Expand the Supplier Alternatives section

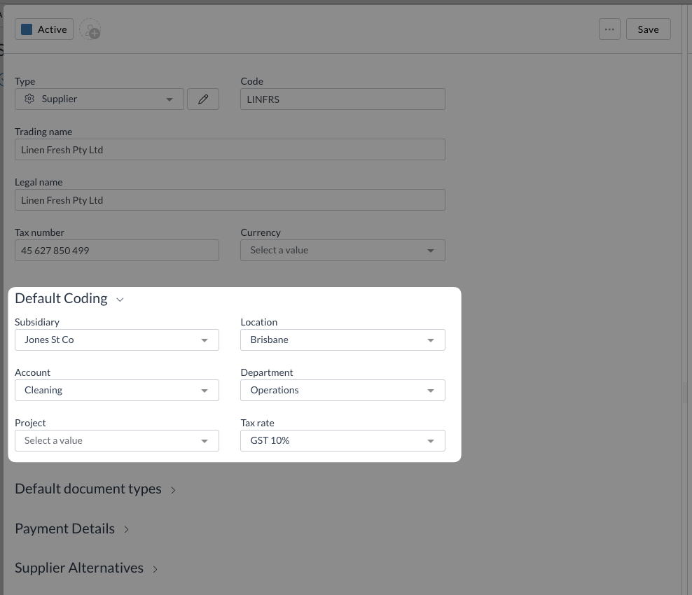pos(155,569)
